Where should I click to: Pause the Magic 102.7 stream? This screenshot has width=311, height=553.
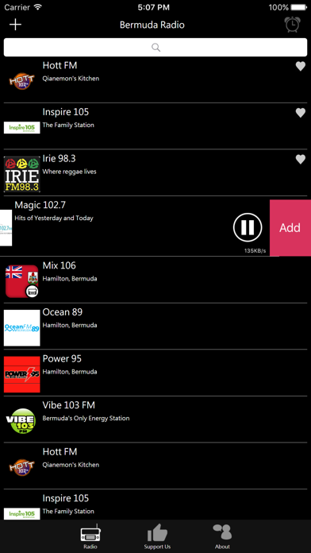tap(248, 227)
